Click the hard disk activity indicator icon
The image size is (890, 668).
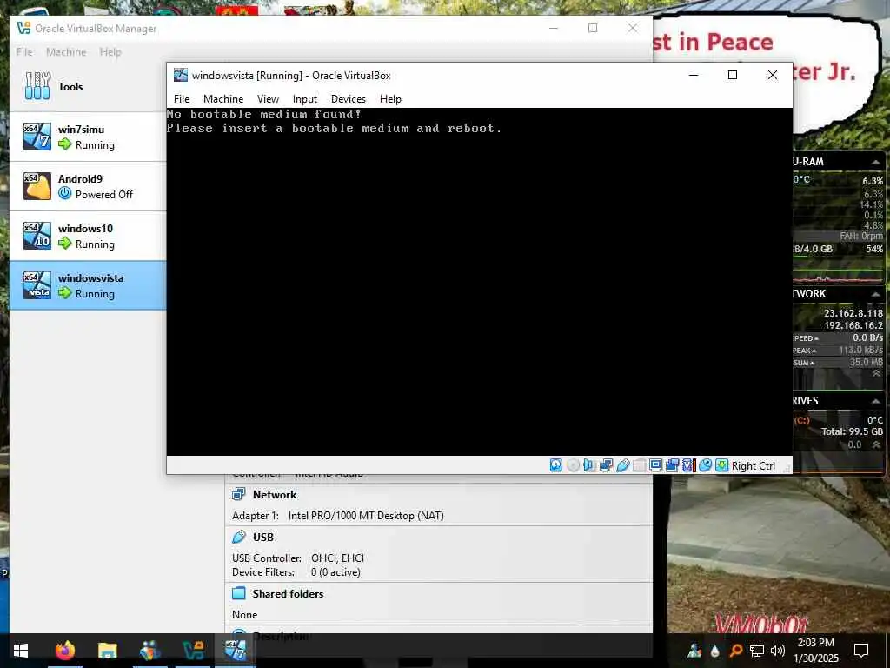(x=555, y=466)
